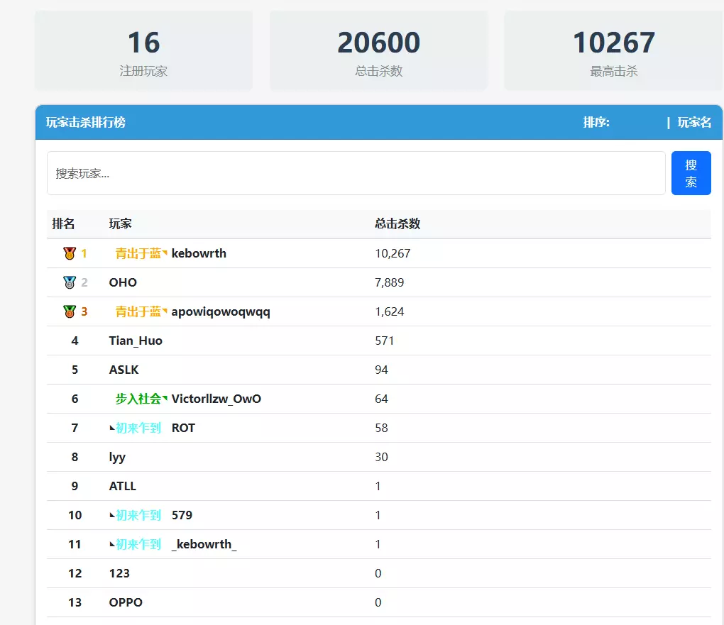The height and width of the screenshot is (625, 724).
Task: Click kill count 30 in lyy's row
Action: 381,457
